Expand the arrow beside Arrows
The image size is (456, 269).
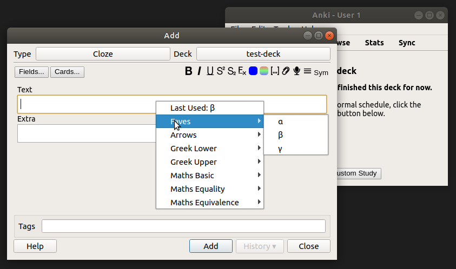click(x=259, y=134)
